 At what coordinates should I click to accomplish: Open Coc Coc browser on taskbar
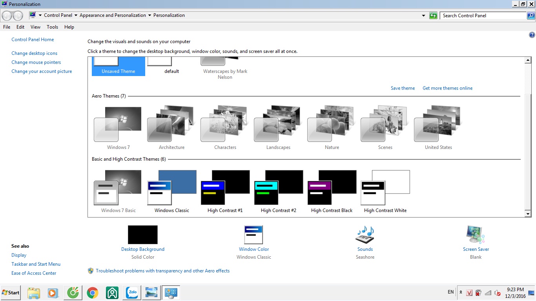click(73, 293)
